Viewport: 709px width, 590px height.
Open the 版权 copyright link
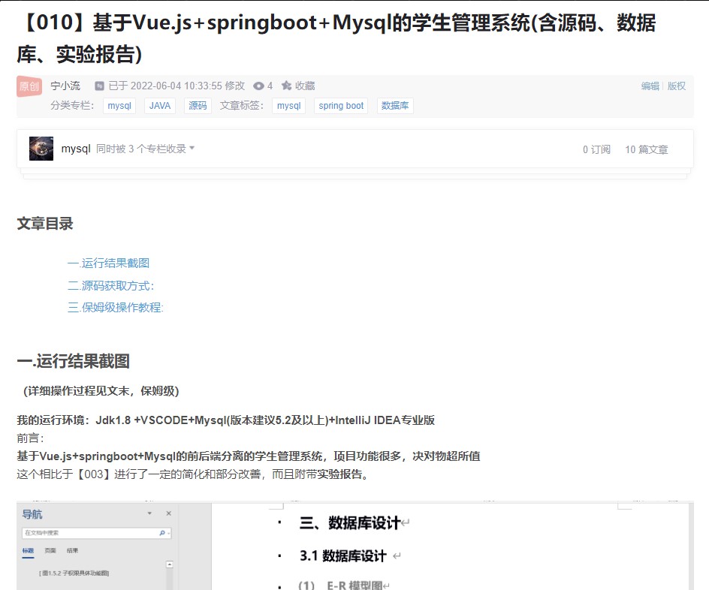point(676,86)
